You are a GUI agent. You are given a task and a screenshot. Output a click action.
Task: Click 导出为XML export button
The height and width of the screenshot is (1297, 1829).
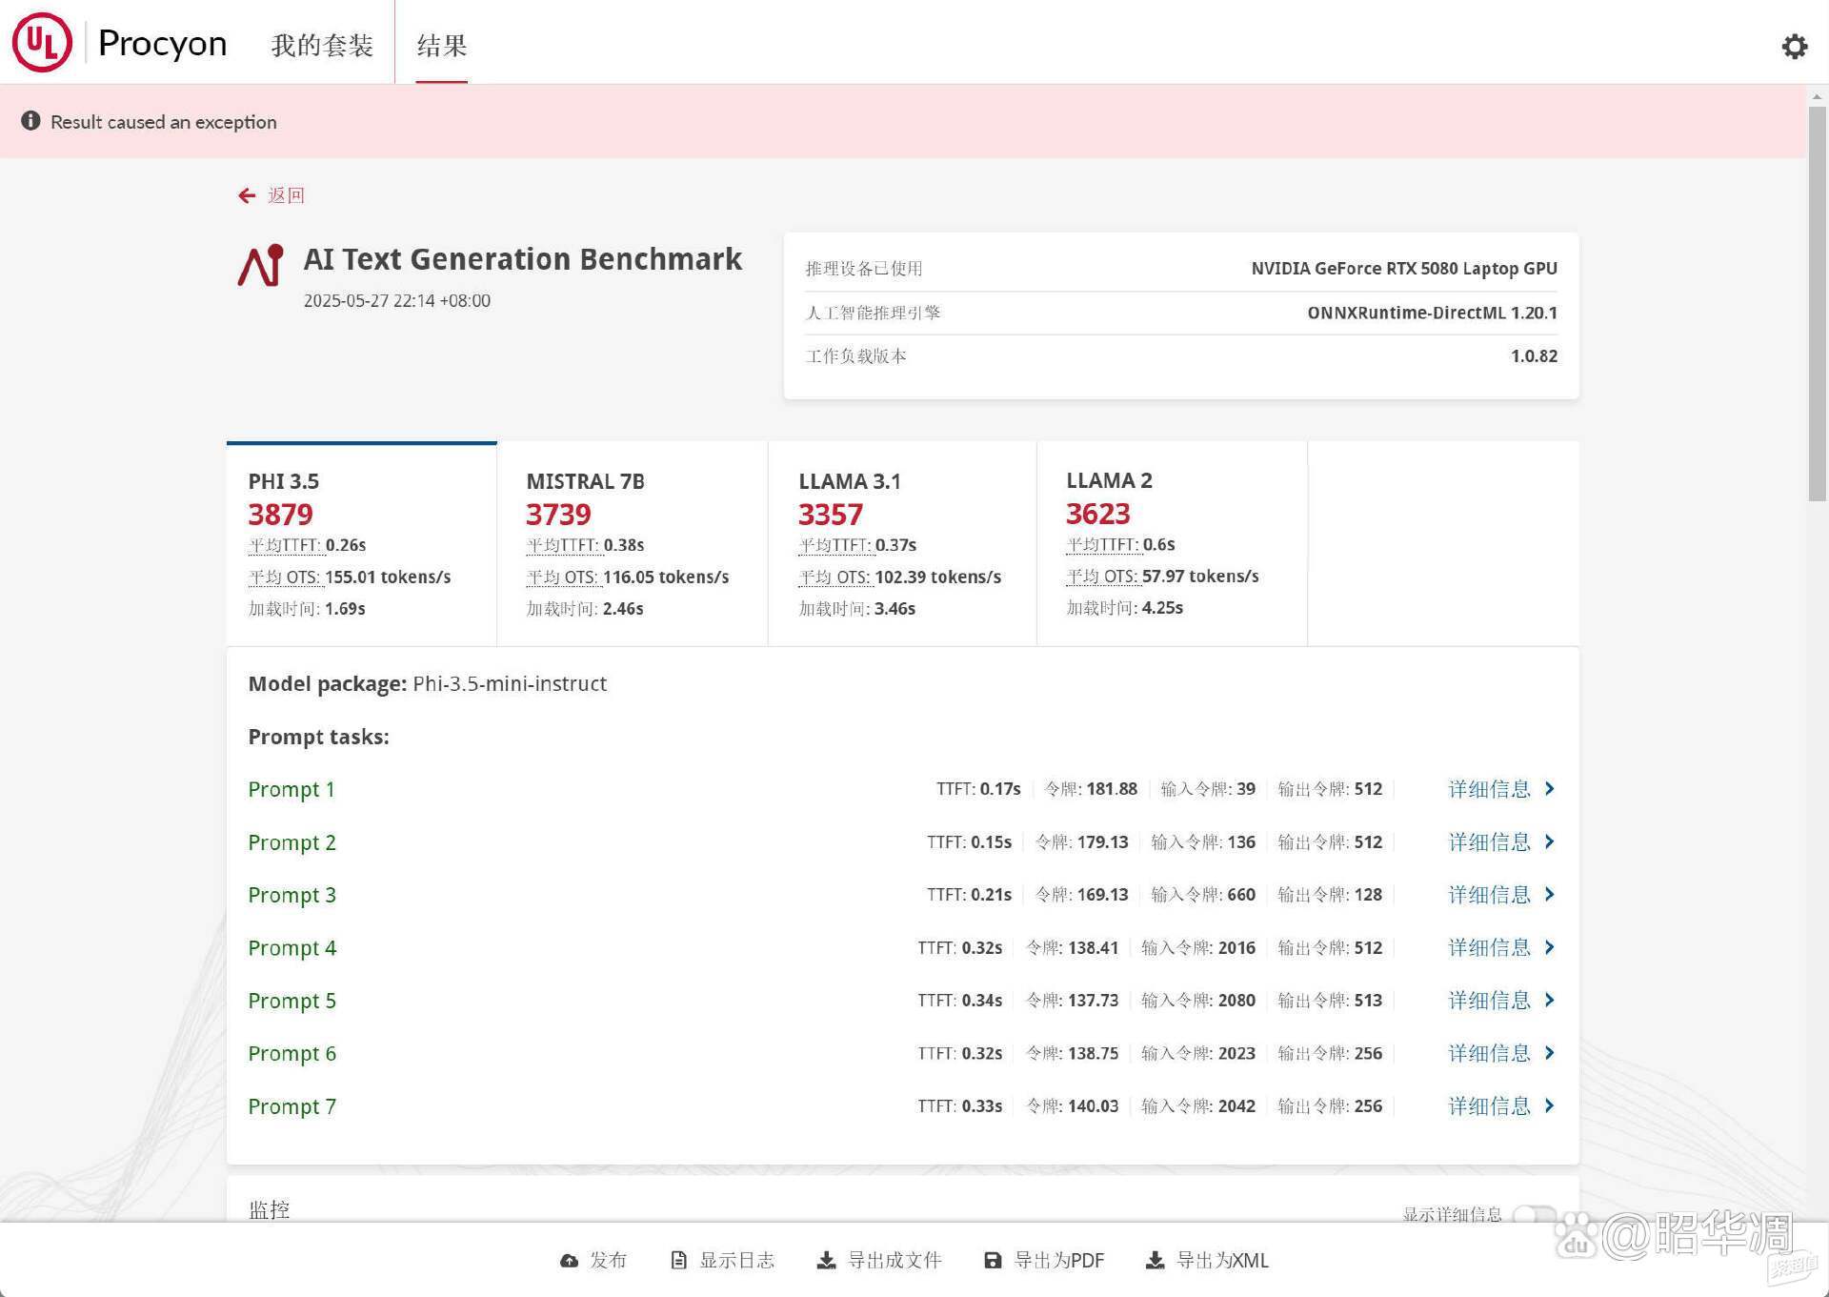1208,1261
